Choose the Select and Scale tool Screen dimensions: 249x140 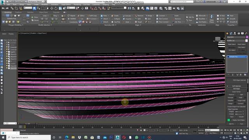(x=60, y=8)
